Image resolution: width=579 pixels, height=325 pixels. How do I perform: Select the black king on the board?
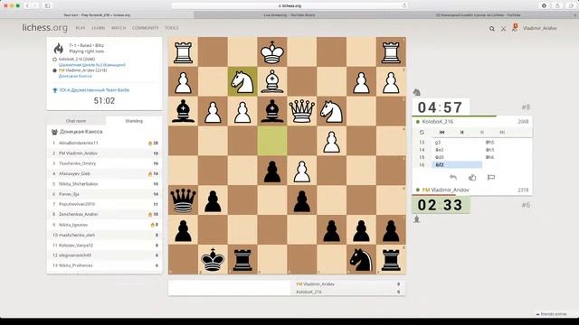(213, 260)
